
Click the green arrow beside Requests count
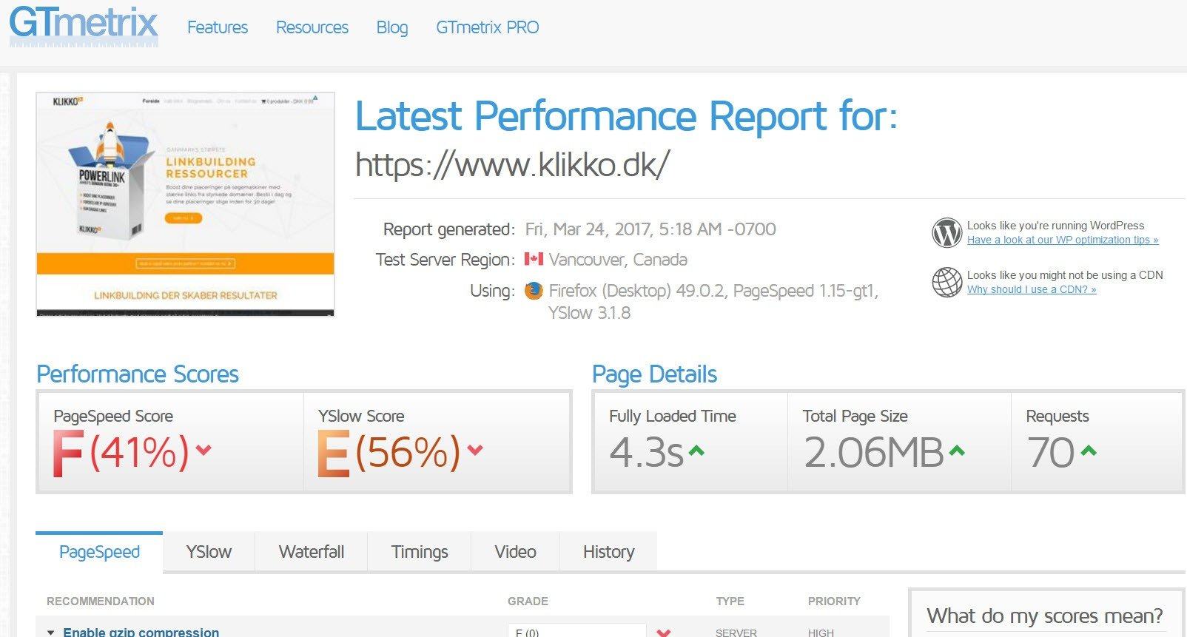click(1089, 450)
